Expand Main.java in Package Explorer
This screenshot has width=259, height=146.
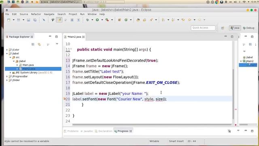pyautogui.click(x=17, y=65)
